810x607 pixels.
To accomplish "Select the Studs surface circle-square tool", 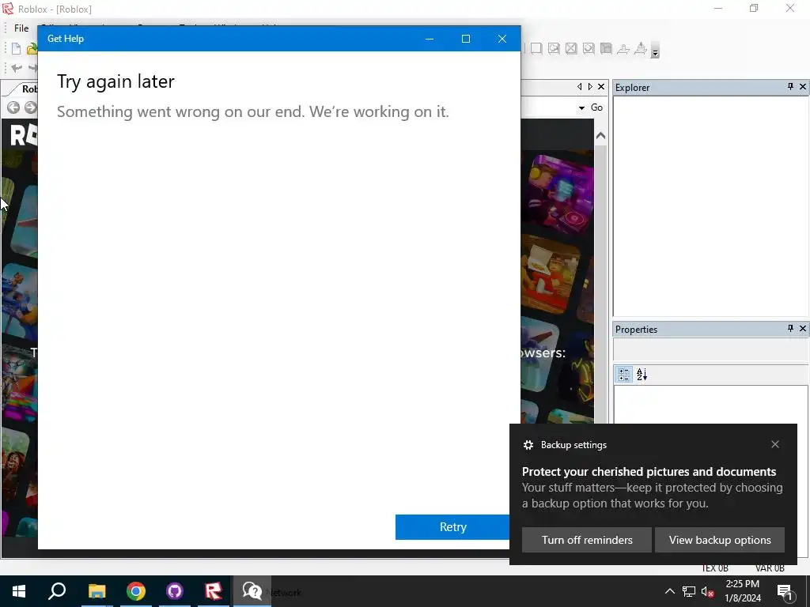I will 589,49.
